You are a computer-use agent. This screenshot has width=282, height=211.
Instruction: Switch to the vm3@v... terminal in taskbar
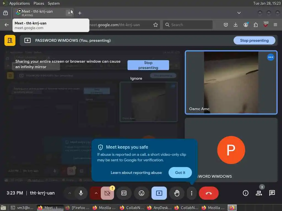[x=22, y=208]
